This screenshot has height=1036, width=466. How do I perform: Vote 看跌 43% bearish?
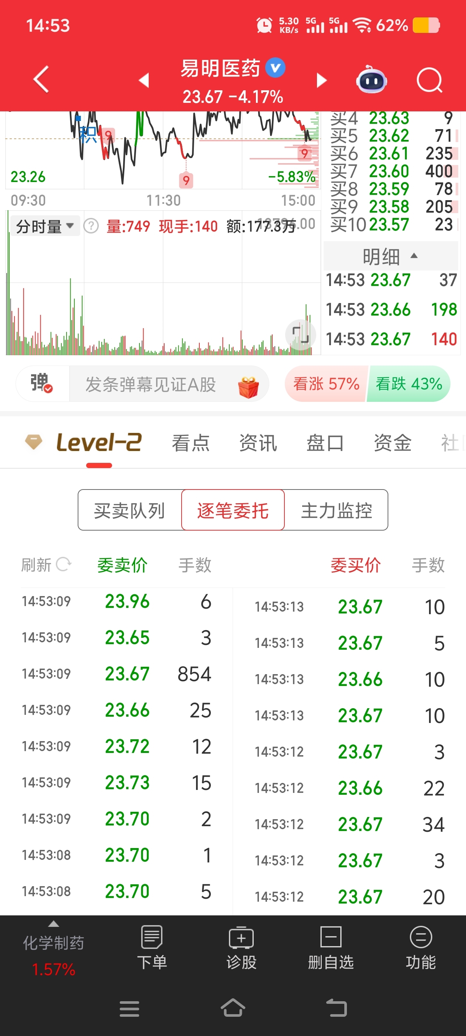tap(409, 384)
